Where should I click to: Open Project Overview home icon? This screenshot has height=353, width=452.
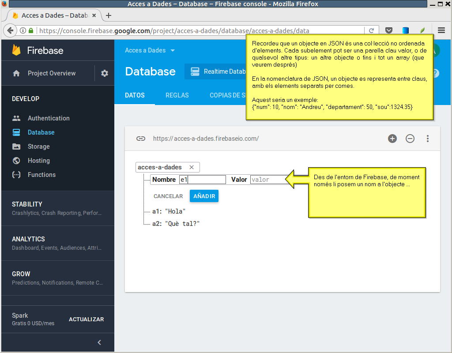point(16,73)
